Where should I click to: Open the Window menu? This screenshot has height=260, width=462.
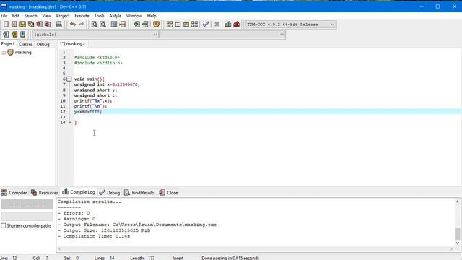[x=134, y=16]
